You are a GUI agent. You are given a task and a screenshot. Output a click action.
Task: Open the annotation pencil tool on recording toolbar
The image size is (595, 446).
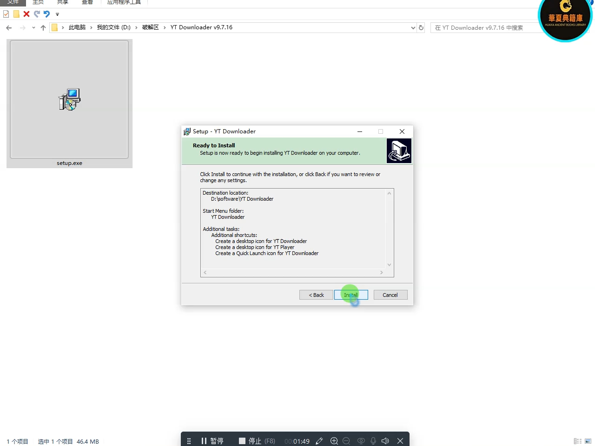[319, 441]
